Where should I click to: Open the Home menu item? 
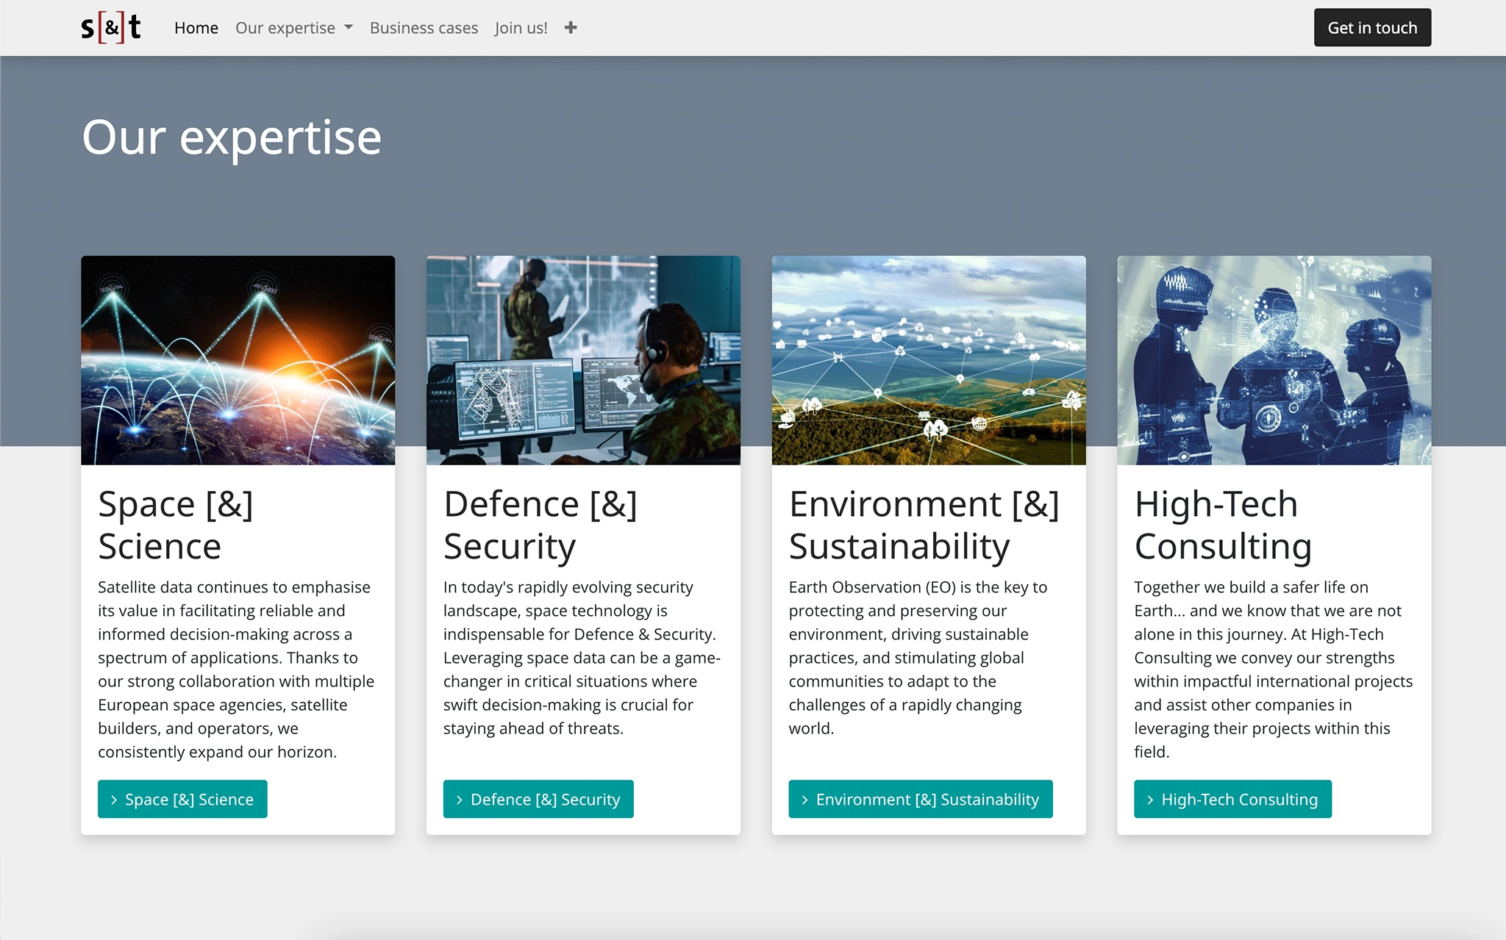pyautogui.click(x=196, y=28)
